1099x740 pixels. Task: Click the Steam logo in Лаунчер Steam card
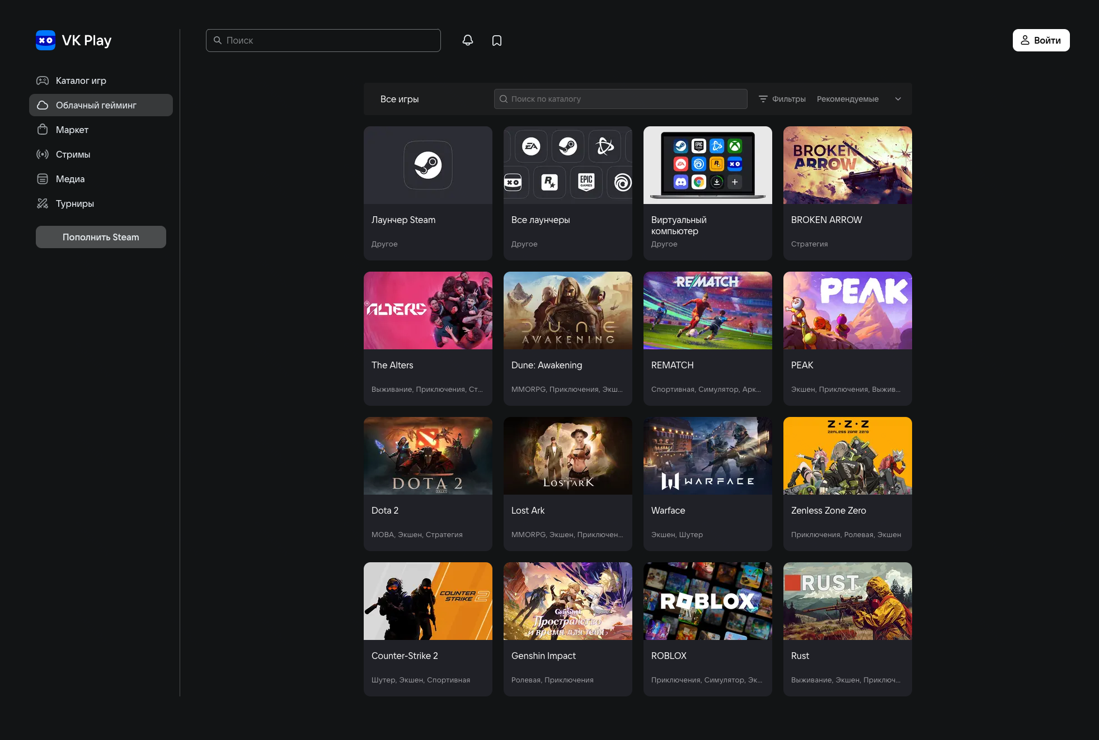click(x=428, y=165)
